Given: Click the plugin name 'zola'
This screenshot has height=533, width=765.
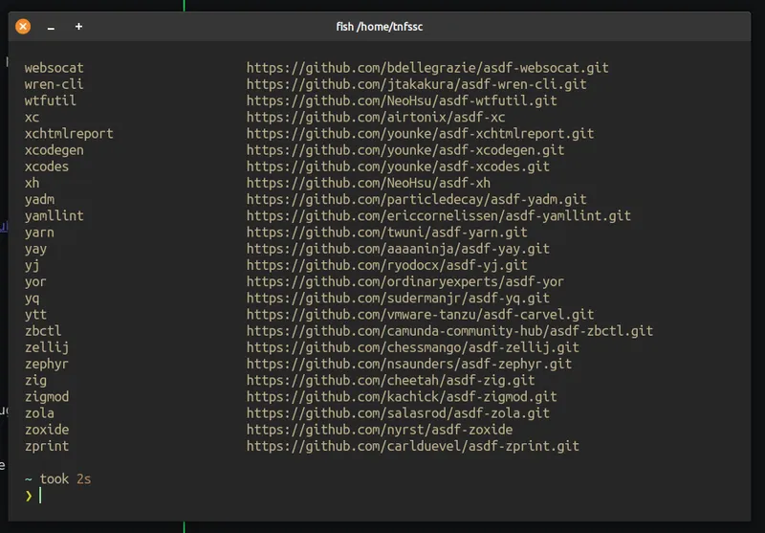Looking at the screenshot, I should click(39, 413).
